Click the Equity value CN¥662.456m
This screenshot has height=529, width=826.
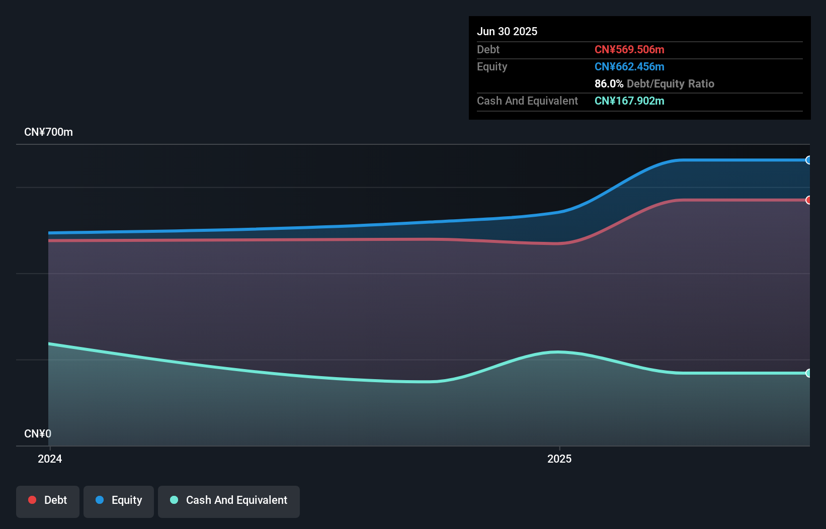pyautogui.click(x=629, y=66)
